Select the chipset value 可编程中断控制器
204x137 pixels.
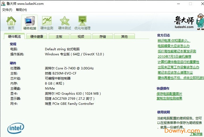pyautogui.click(x=58, y=78)
